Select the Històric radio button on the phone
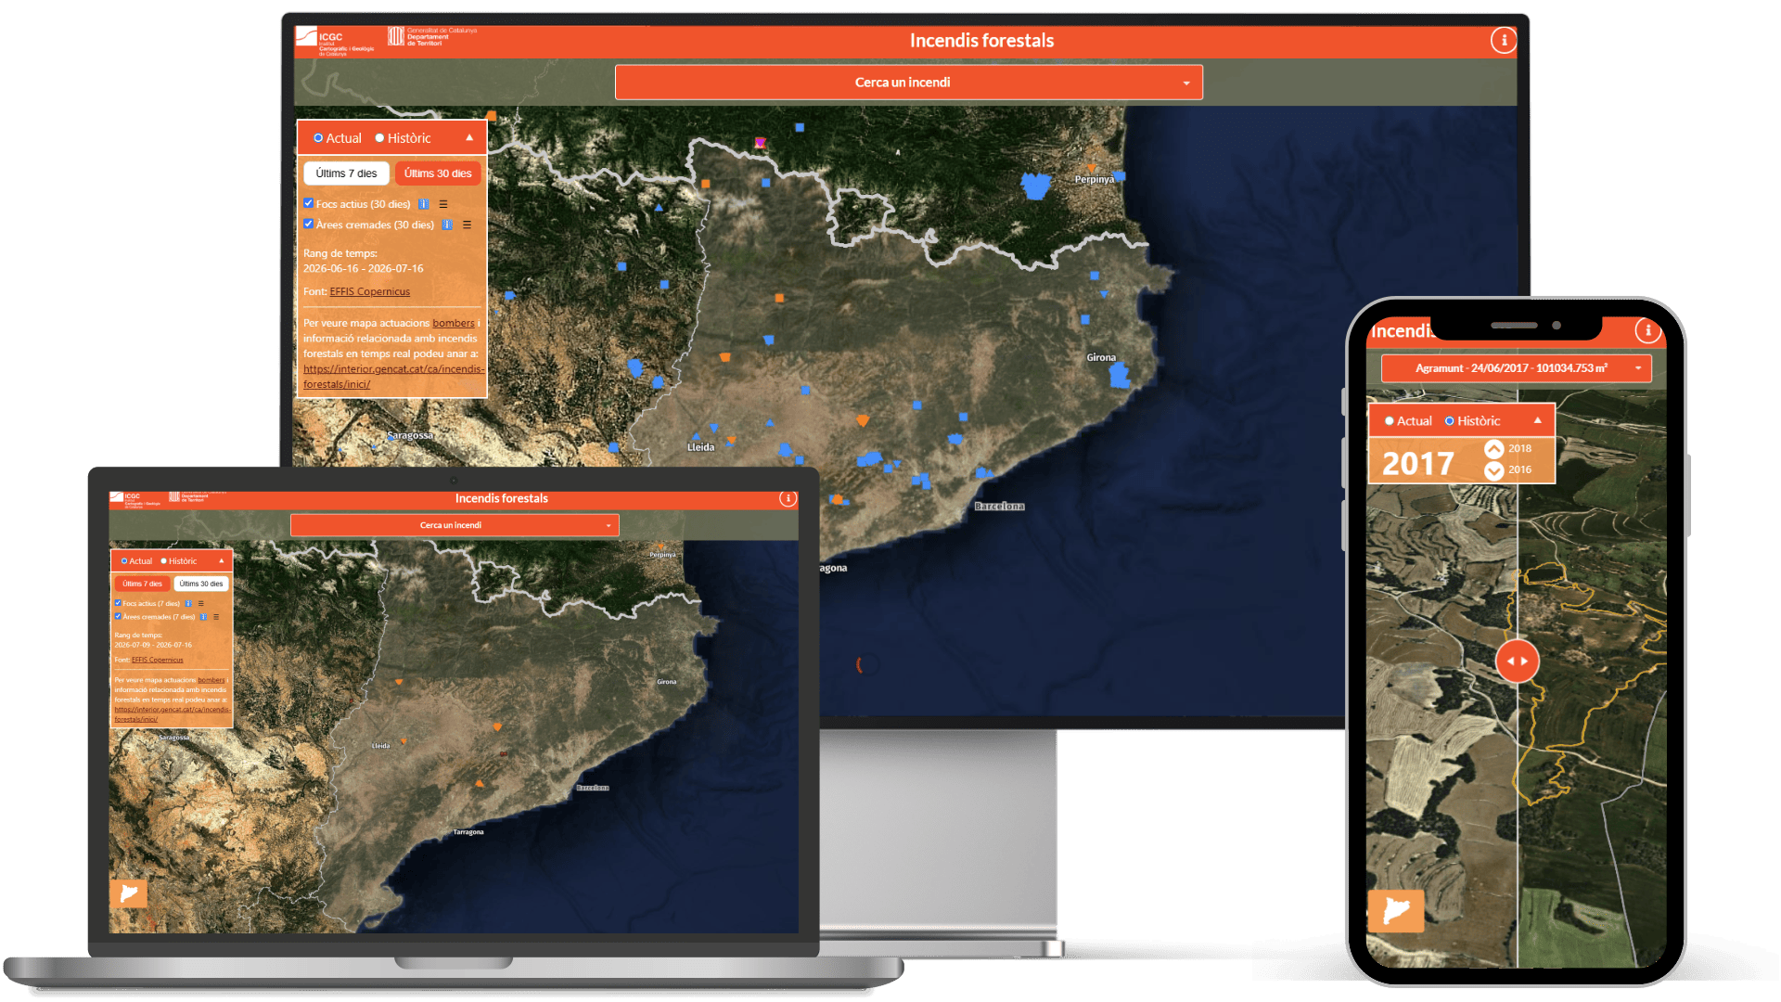The height and width of the screenshot is (1002, 1781). tap(1449, 421)
